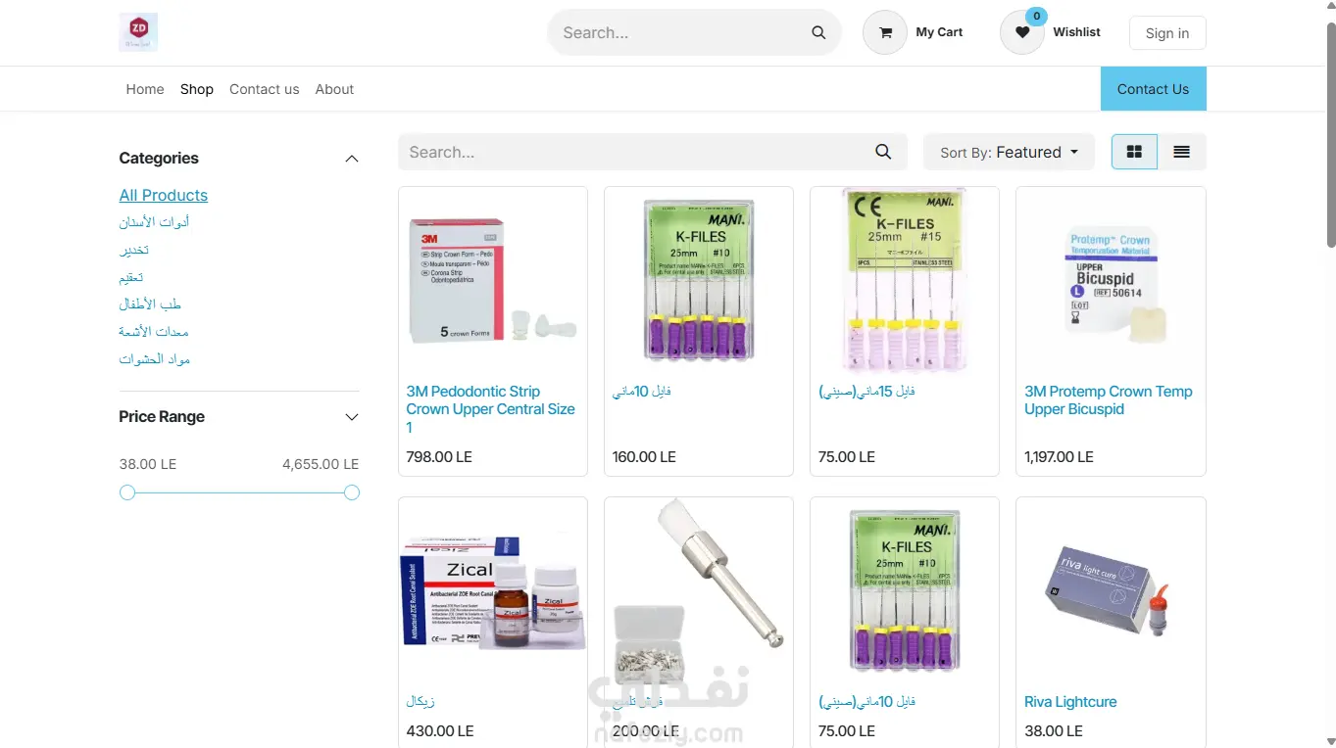Open the wishlist heart icon
This screenshot has height=748, width=1336.
(x=1022, y=32)
